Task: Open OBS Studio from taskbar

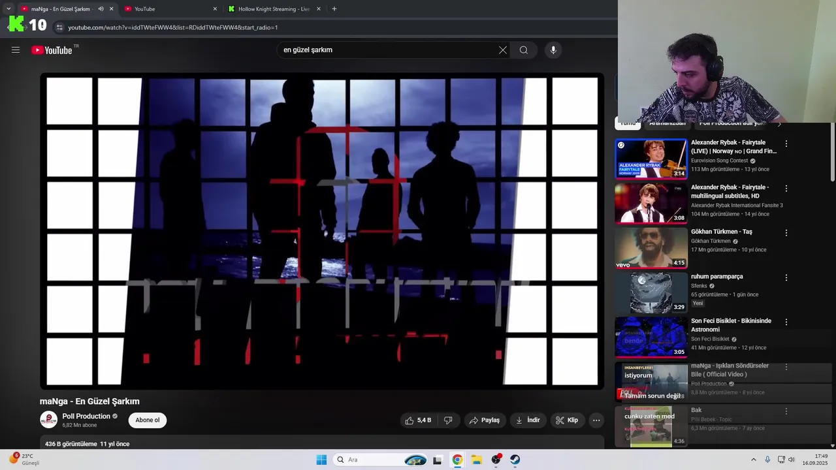Action: [x=496, y=460]
